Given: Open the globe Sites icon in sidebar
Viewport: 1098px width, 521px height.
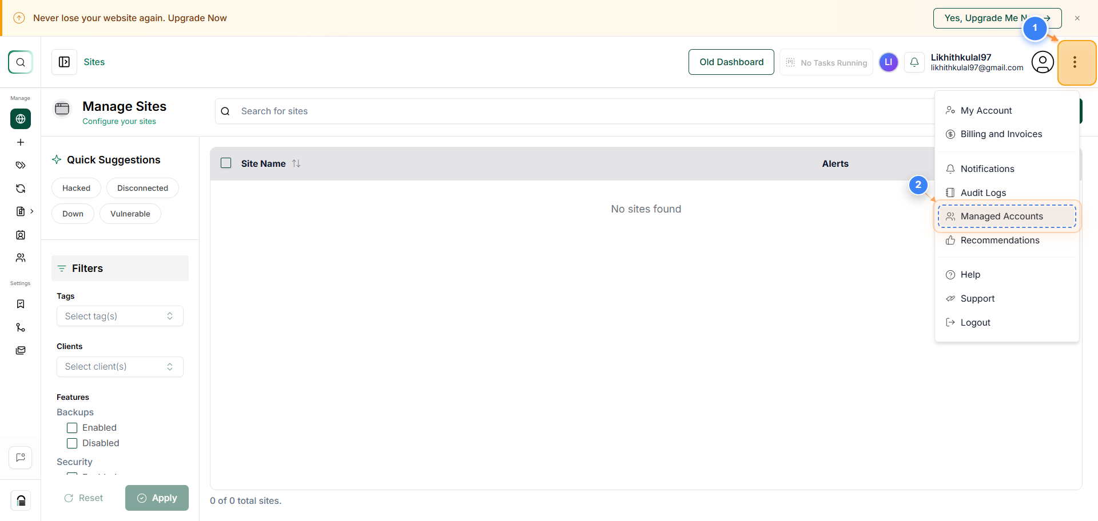Looking at the screenshot, I should pyautogui.click(x=21, y=119).
